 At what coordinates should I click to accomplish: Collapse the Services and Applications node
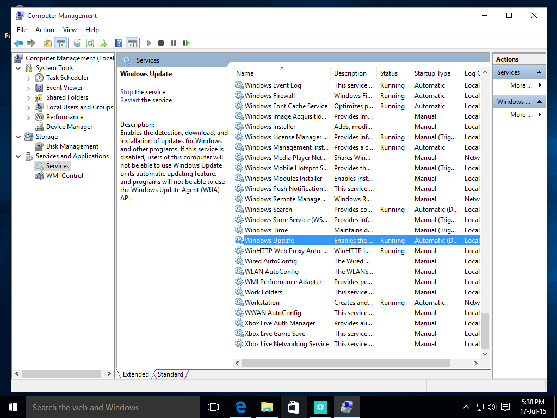click(18, 156)
